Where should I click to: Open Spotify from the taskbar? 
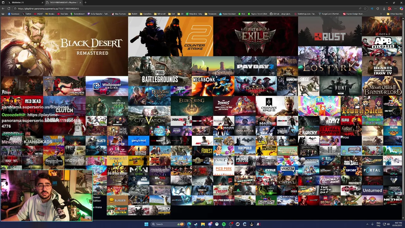click(224, 224)
